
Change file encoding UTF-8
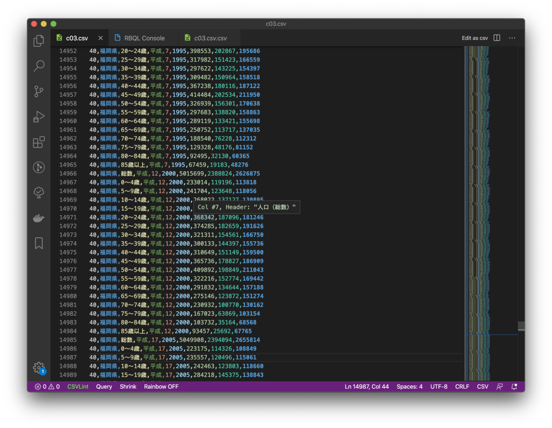439,387
